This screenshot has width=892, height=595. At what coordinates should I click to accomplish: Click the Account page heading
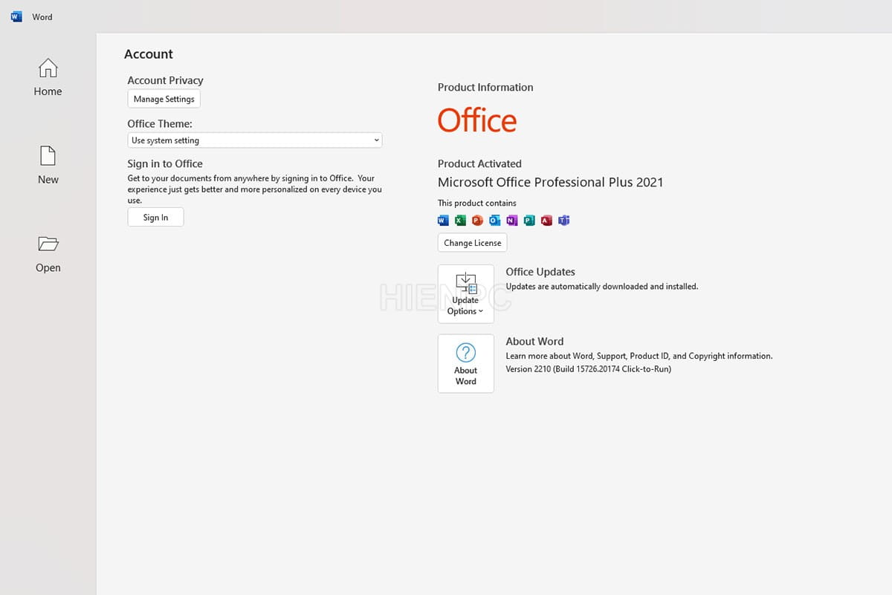149,54
